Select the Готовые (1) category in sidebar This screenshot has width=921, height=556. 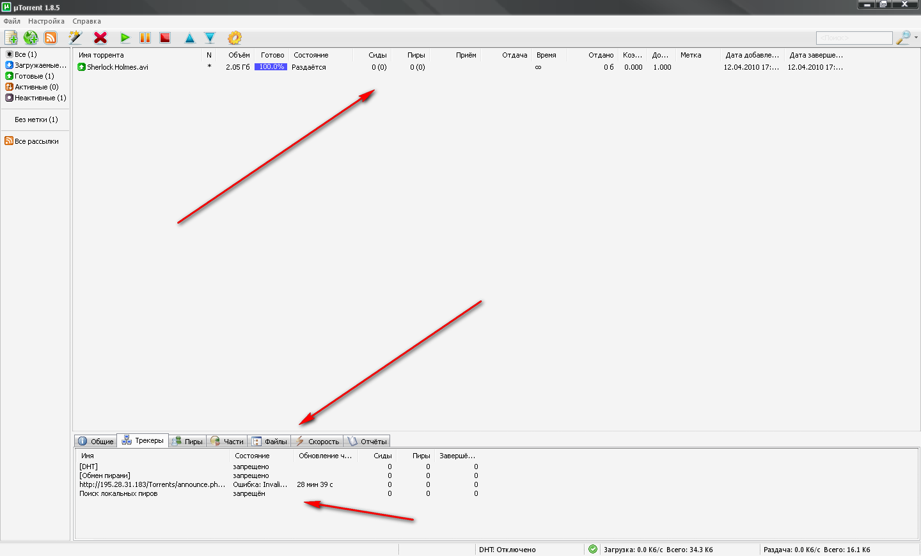29,76
